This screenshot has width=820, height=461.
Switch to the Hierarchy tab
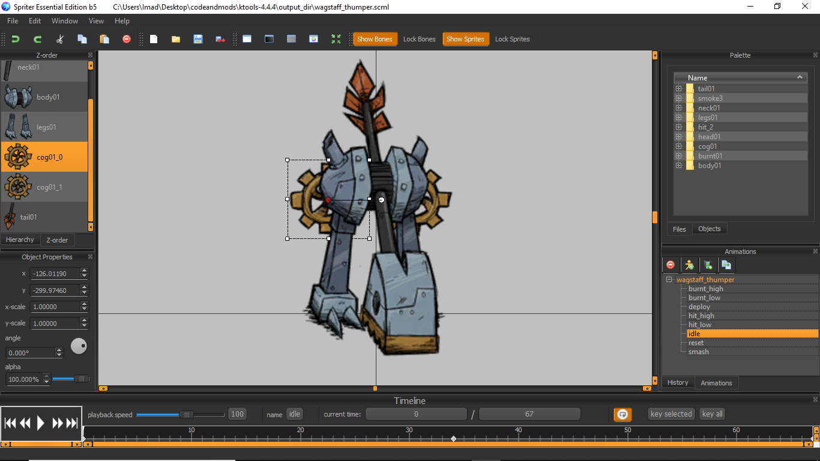[x=20, y=240]
